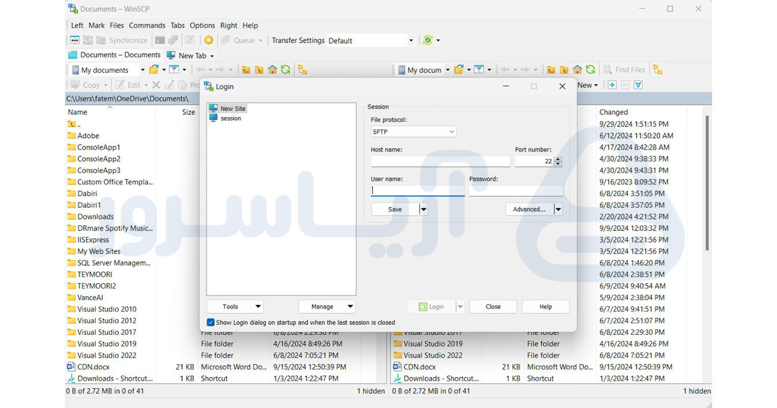Viewport: 777px width, 408px height.
Task: Click Downloads - Shortcut icon in left panel
Action: (x=71, y=378)
